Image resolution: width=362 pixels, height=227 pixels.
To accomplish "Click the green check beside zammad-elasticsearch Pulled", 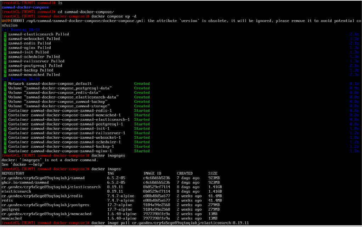I will 5,34.
